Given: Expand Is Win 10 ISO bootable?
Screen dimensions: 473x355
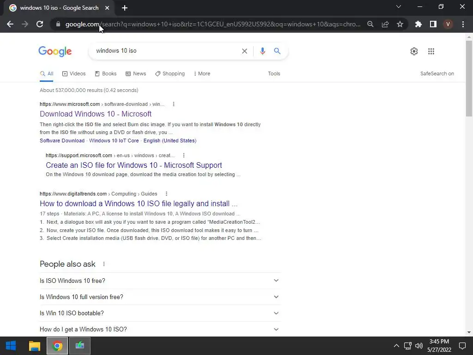Looking at the screenshot, I should pyautogui.click(x=160, y=313).
